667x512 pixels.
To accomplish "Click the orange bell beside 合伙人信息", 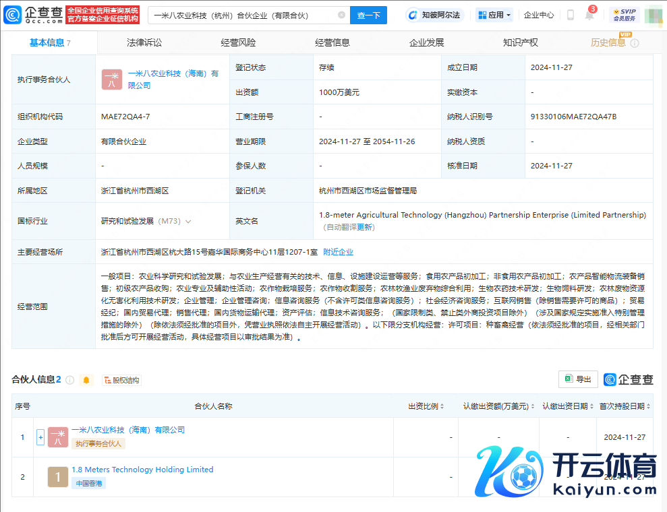I will pos(86,380).
